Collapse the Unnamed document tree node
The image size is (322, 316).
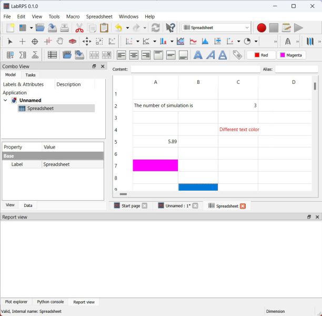(6, 101)
